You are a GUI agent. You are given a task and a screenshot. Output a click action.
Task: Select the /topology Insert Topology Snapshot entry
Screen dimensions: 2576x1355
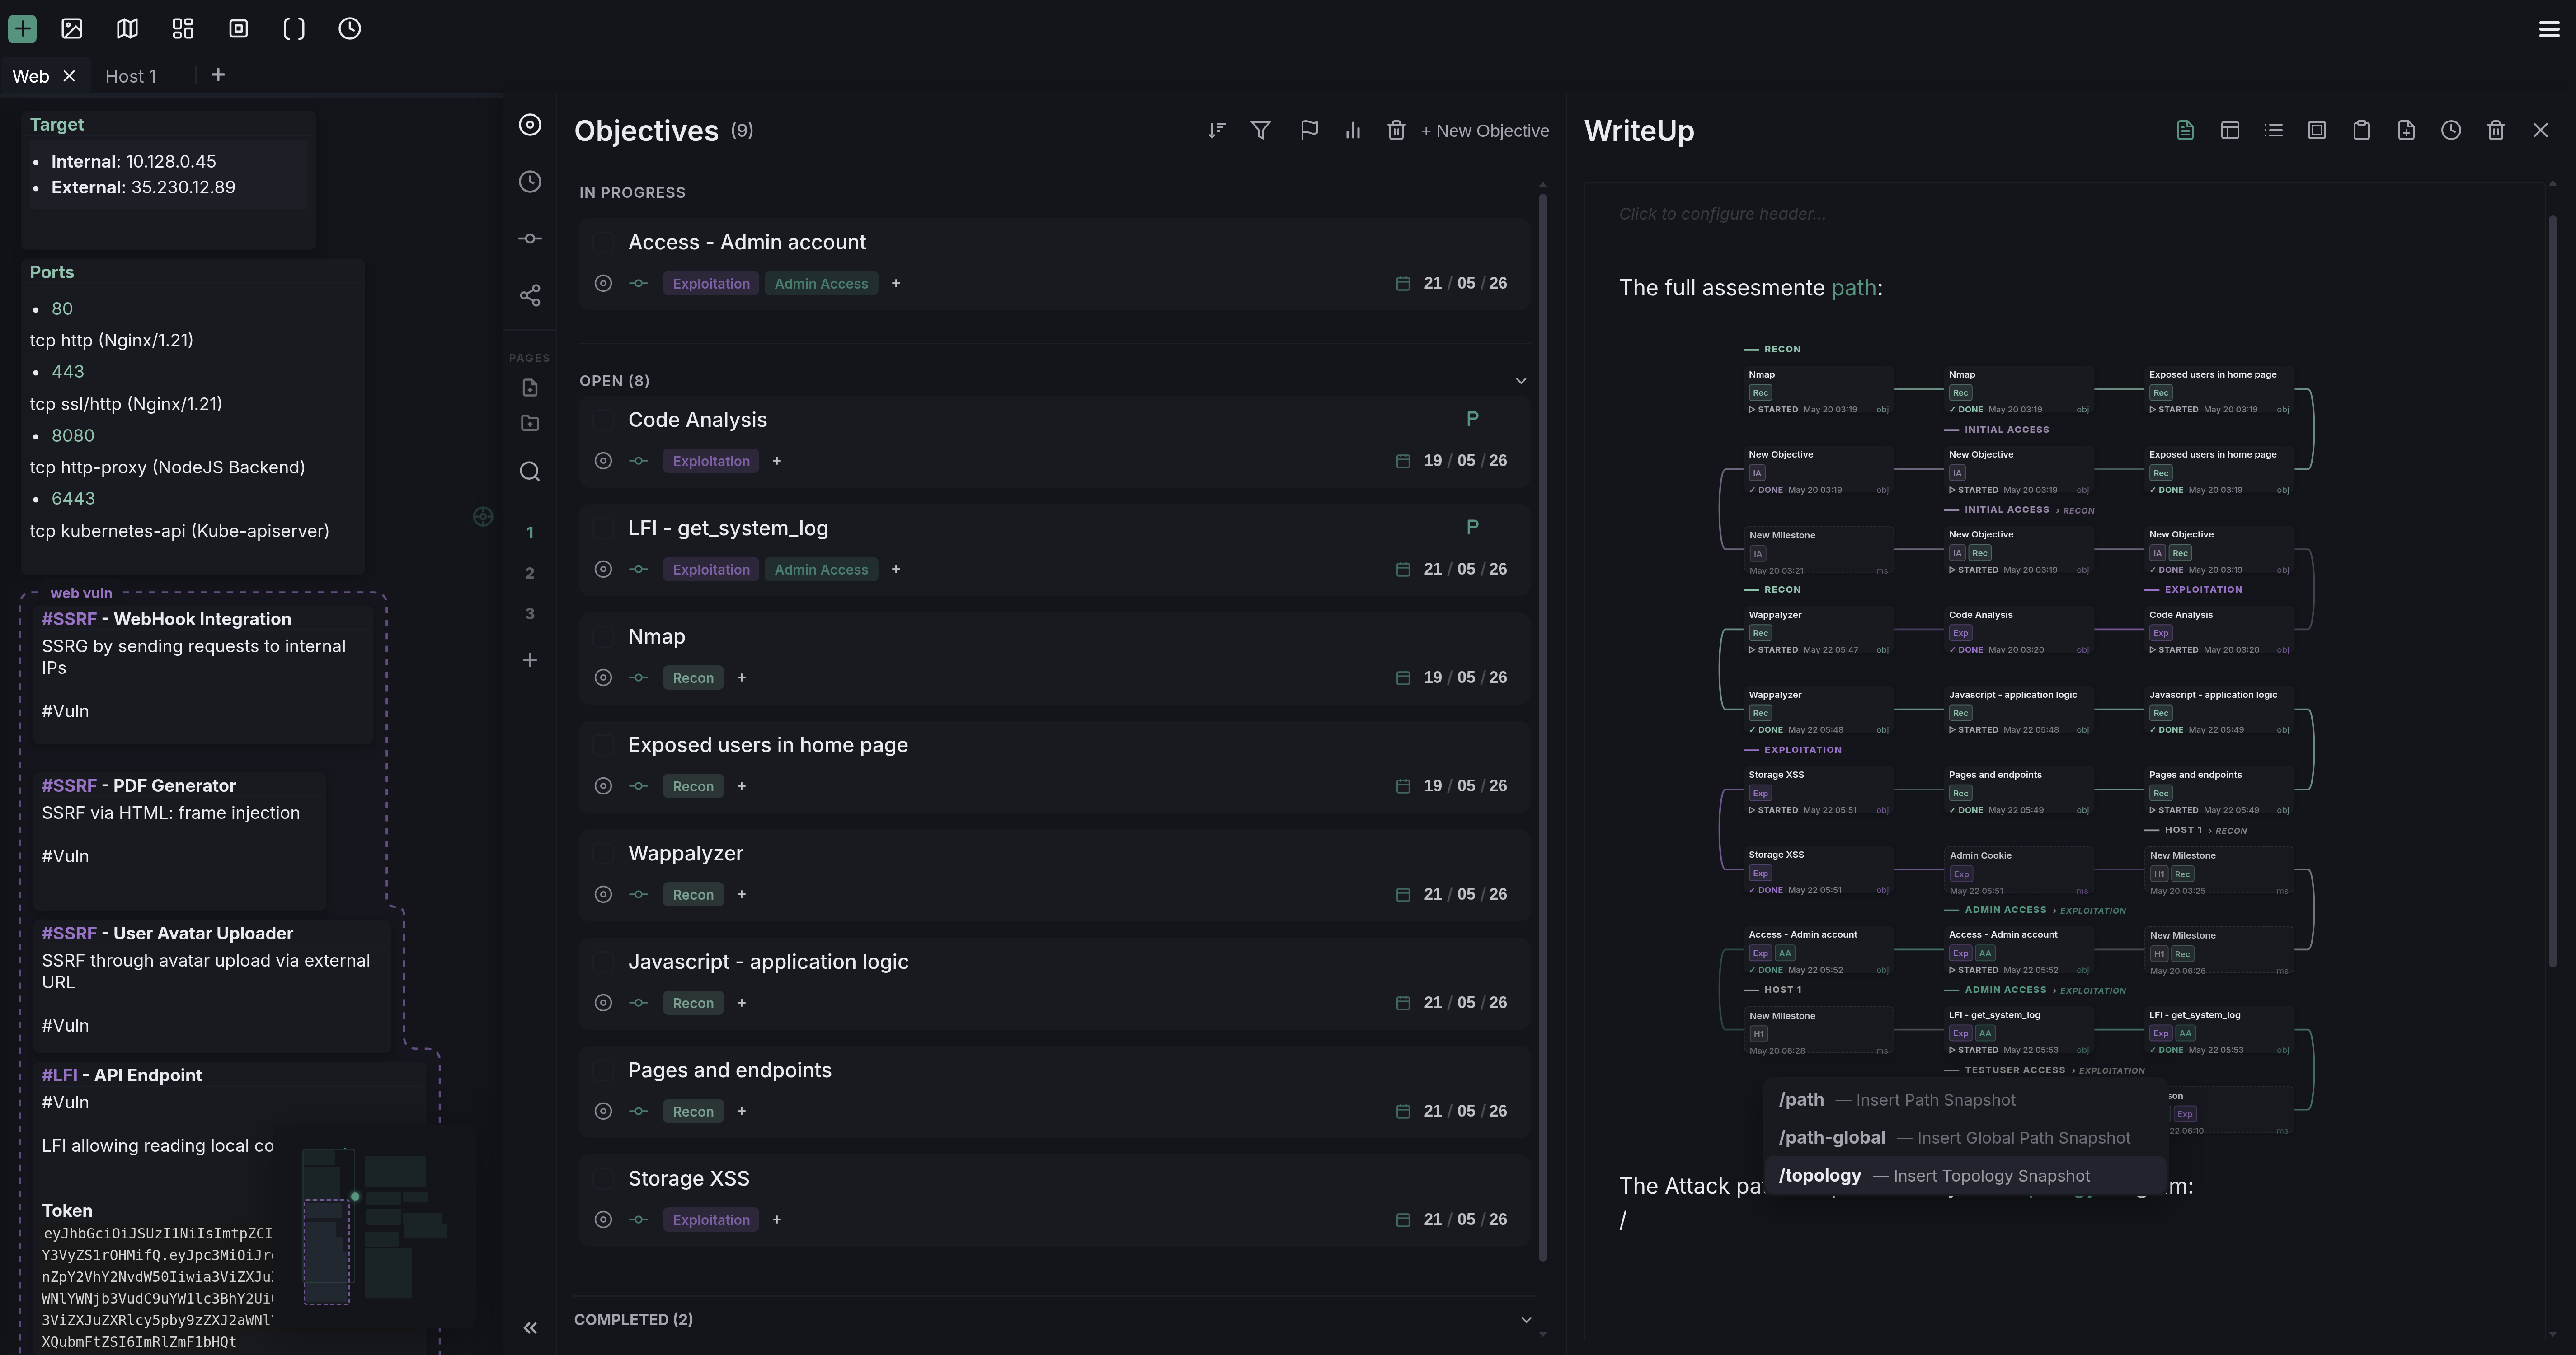coord(1965,1176)
